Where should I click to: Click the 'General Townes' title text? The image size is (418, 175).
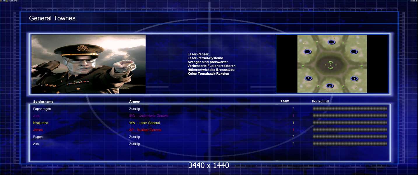tap(52, 18)
